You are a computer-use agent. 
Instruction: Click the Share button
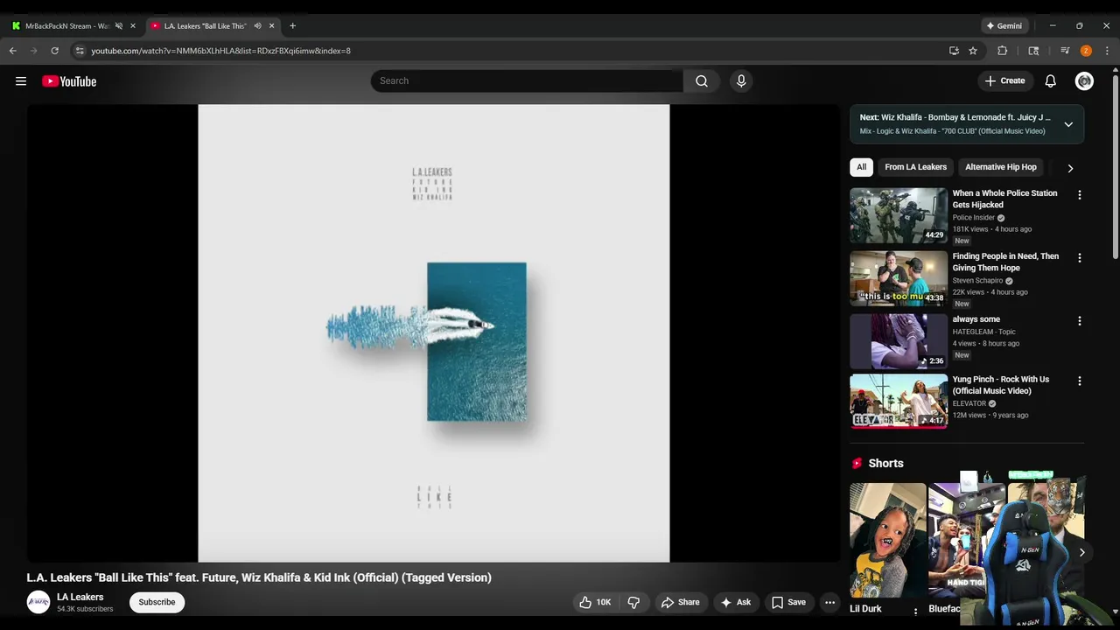click(x=680, y=602)
